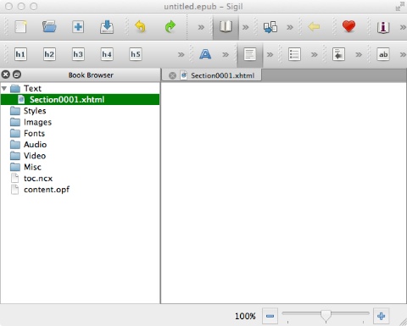
Task: Toggle the bullet list button
Action: click(294, 54)
